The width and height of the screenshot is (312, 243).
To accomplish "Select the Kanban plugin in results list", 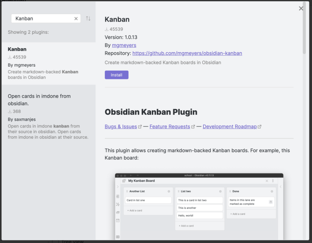I will click(x=49, y=63).
